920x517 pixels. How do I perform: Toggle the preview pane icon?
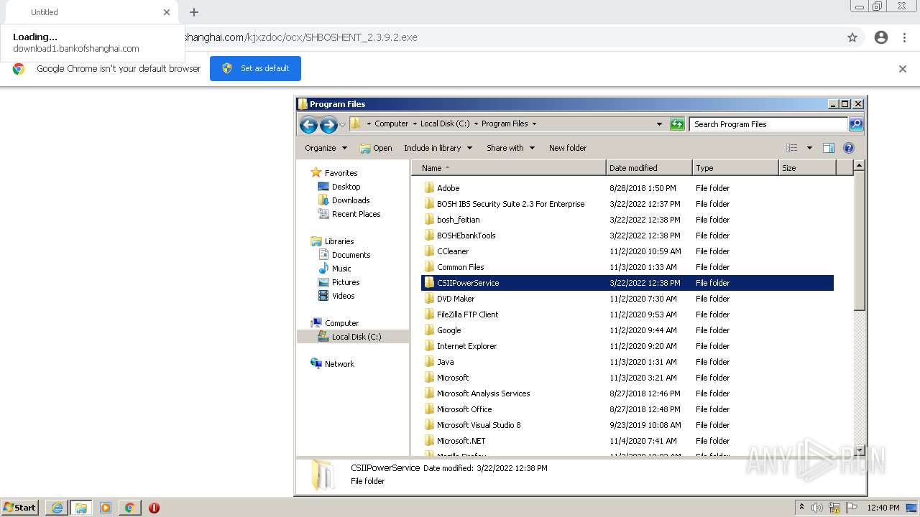[x=829, y=148]
